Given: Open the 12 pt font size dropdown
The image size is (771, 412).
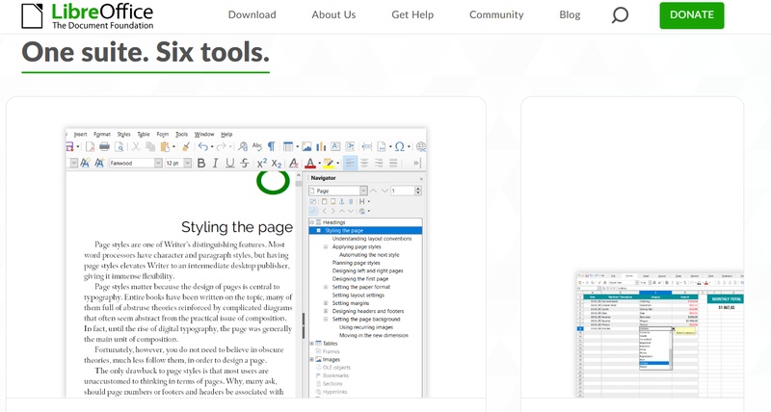Looking at the screenshot, I should (187, 163).
